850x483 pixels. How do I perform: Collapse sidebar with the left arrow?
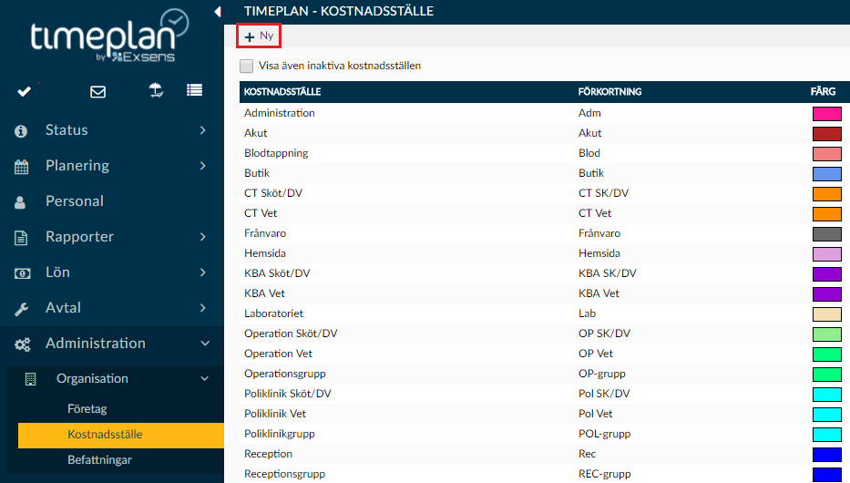tap(218, 11)
